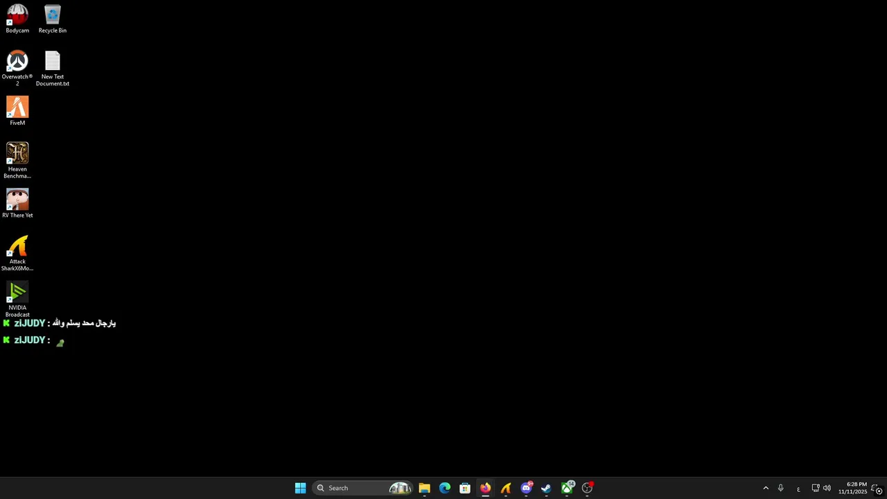The height and width of the screenshot is (499, 887).
Task: Open Microsoft Store from the taskbar
Action: 465,488
